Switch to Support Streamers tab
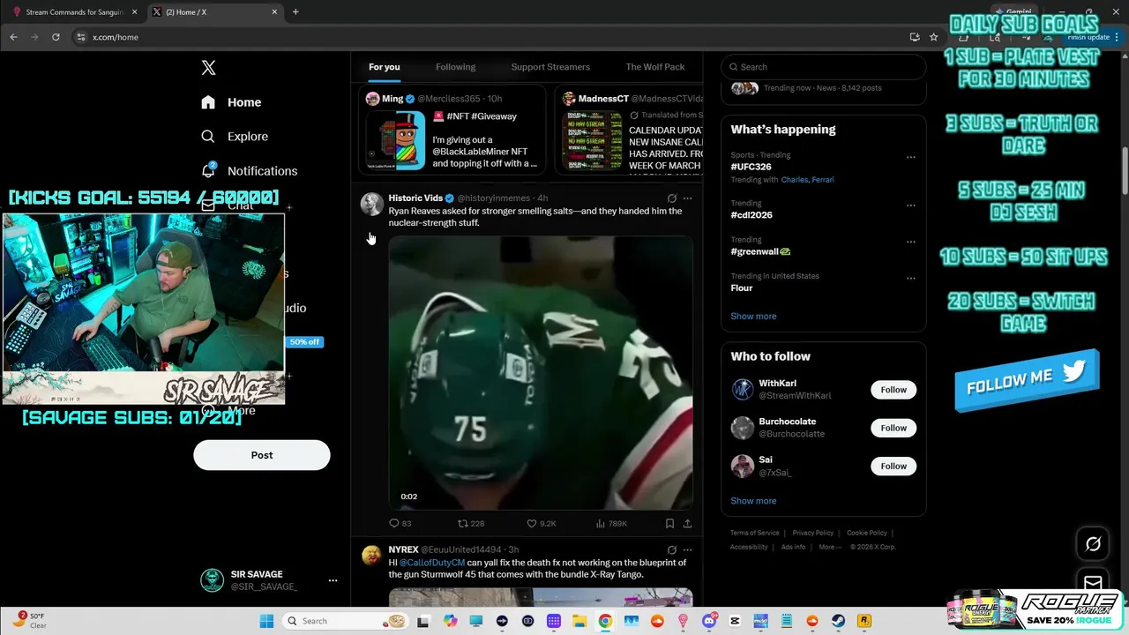 pos(550,67)
